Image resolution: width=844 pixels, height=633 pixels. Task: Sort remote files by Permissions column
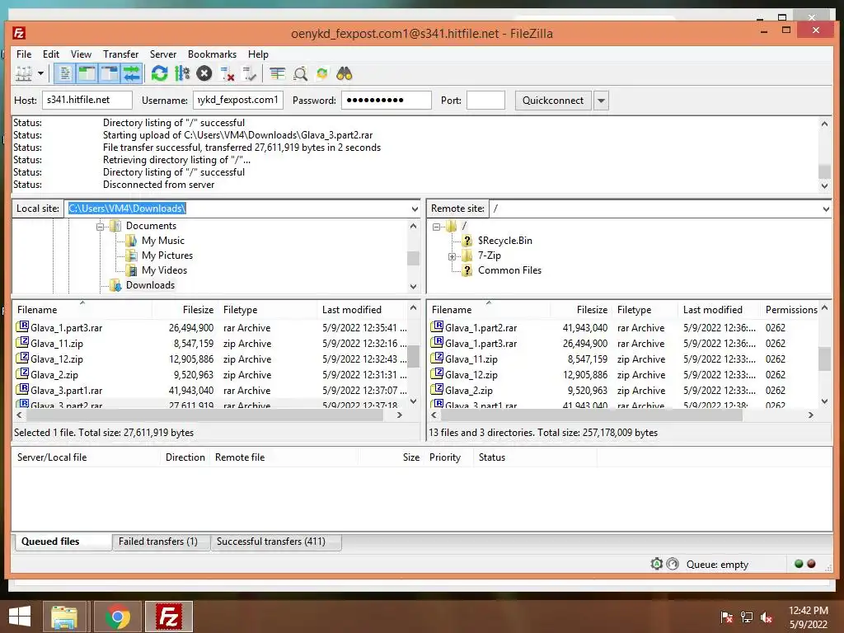click(x=790, y=310)
